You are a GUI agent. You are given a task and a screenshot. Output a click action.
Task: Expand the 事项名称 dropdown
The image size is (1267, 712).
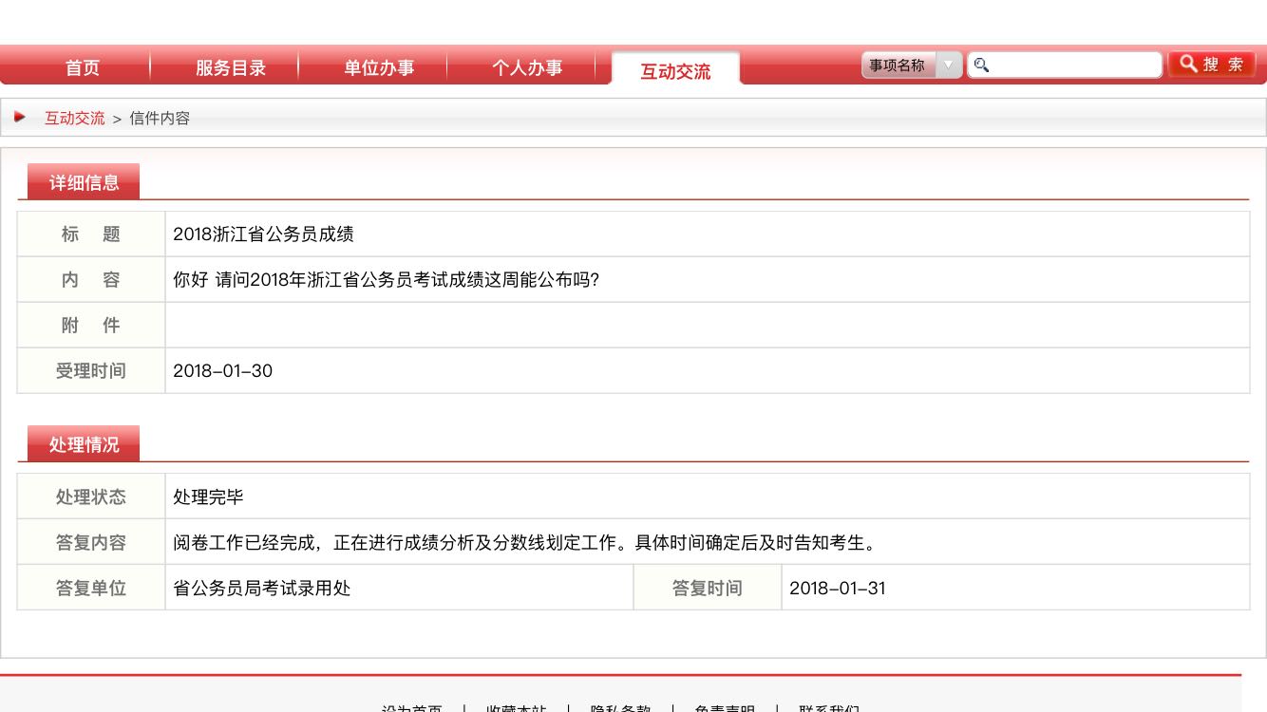[912, 65]
